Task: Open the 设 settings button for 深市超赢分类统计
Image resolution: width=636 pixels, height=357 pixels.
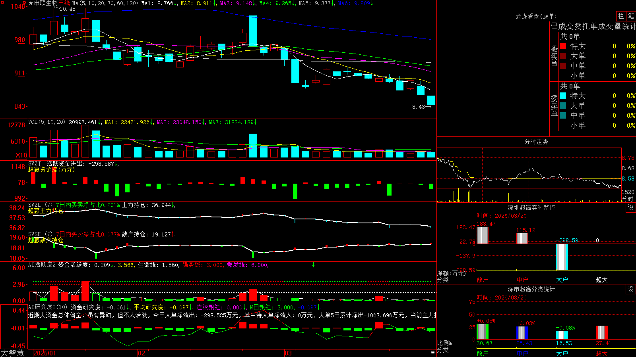Action: pyautogui.click(x=631, y=289)
